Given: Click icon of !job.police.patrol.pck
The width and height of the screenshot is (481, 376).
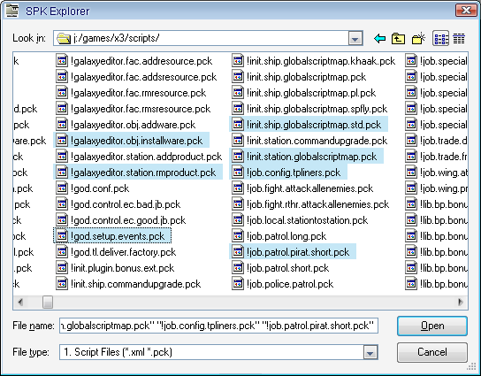Looking at the screenshot, I should (238, 284).
